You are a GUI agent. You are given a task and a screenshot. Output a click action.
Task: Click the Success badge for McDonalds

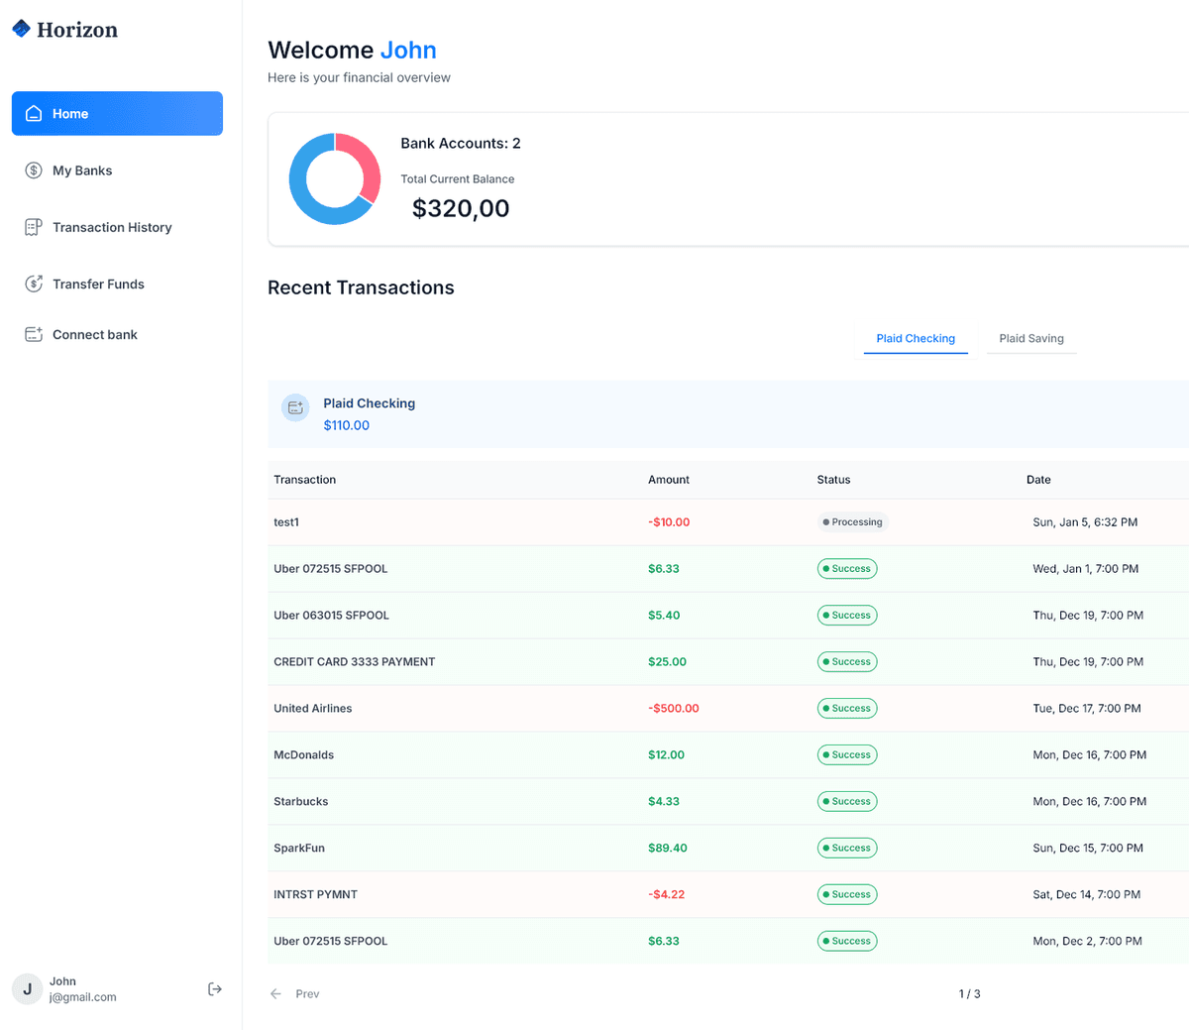coord(847,754)
